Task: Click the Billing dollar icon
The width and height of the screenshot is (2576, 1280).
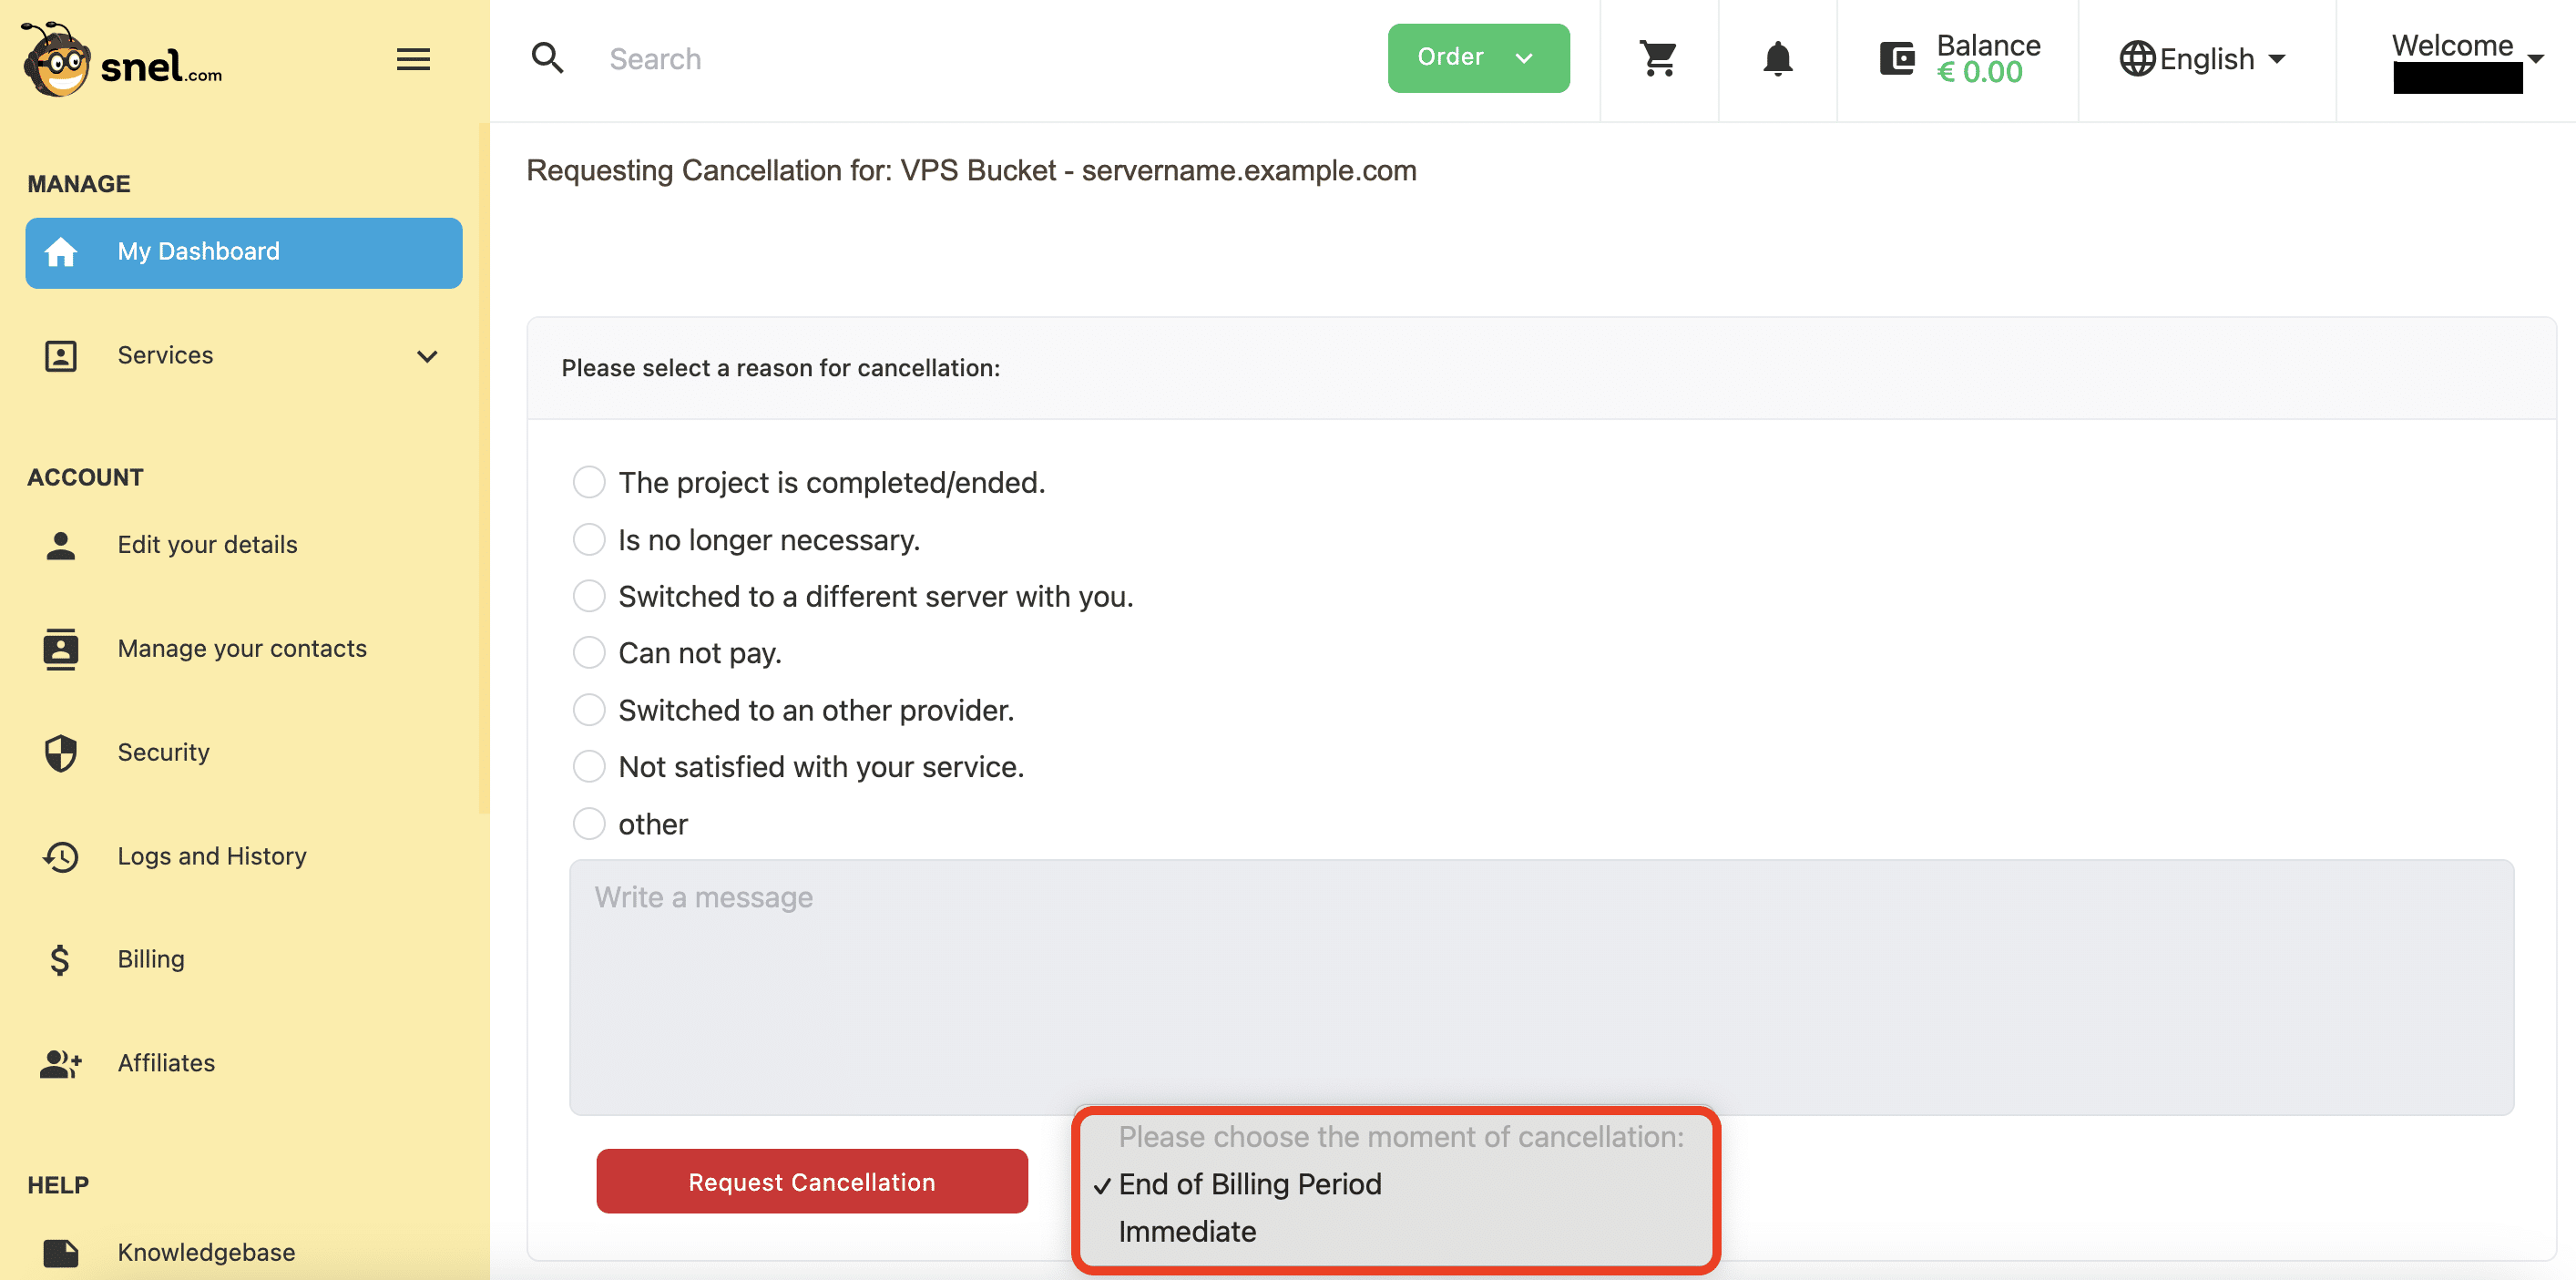Action: point(60,960)
